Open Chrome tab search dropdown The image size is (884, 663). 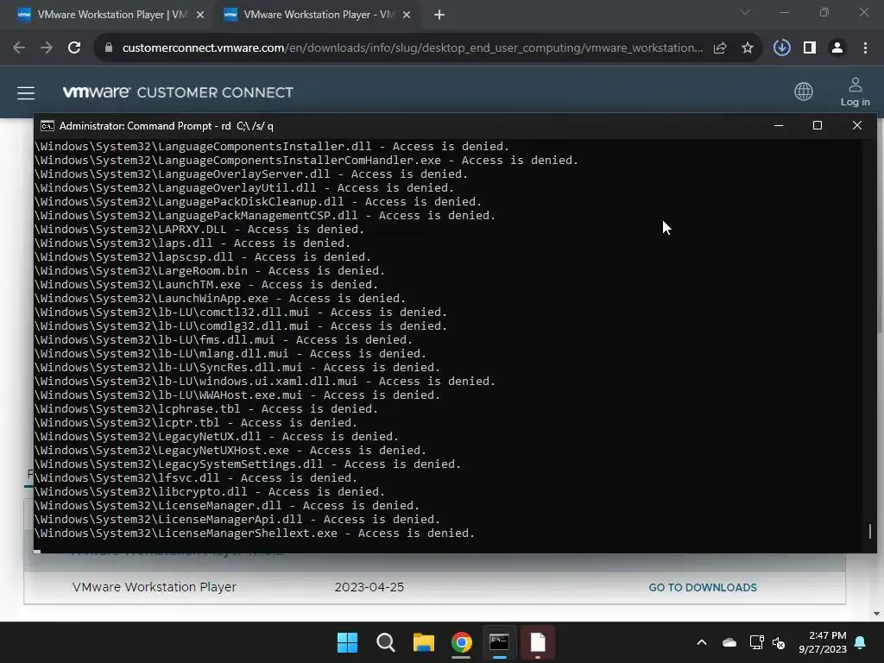[745, 12]
